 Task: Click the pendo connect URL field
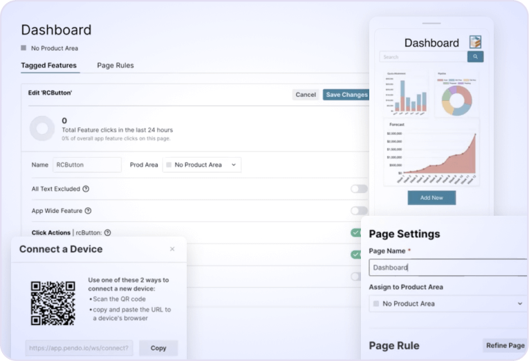pyautogui.click(x=79, y=348)
